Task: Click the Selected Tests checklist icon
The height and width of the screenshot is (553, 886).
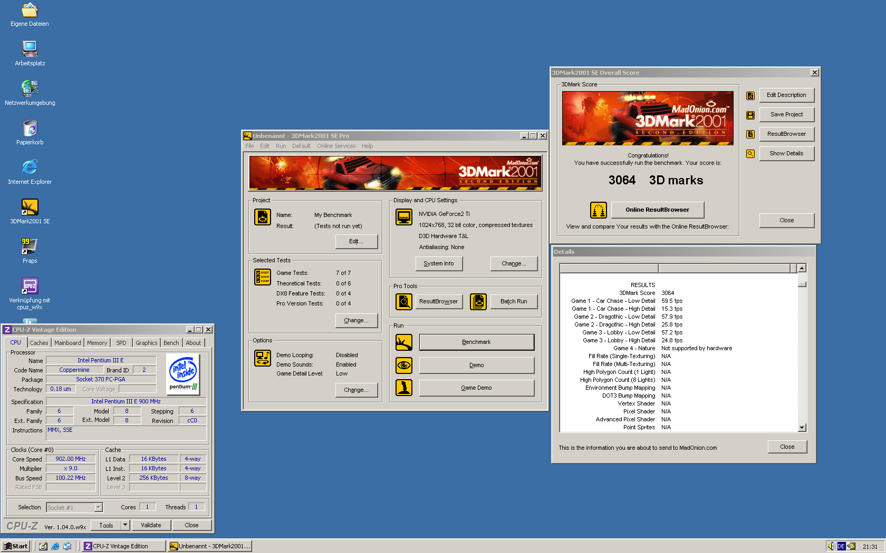Action: tap(263, 277)
